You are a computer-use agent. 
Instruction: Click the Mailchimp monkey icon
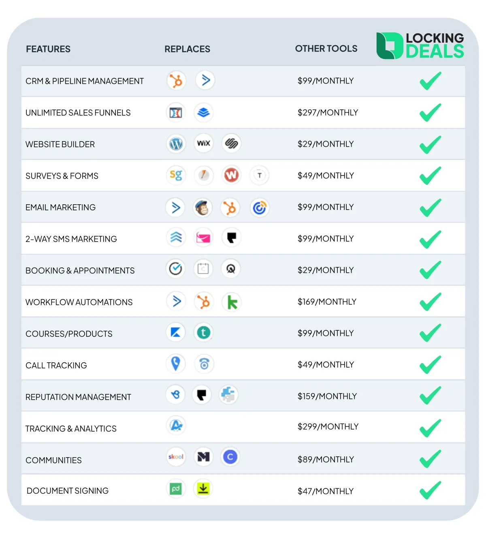pyautogui.click(x=202, y=208)
